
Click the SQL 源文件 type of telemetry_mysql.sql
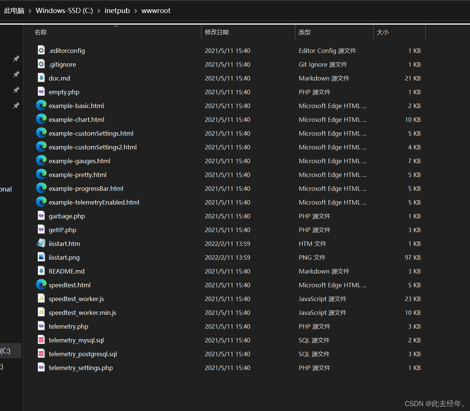click(x=314, y=340)
